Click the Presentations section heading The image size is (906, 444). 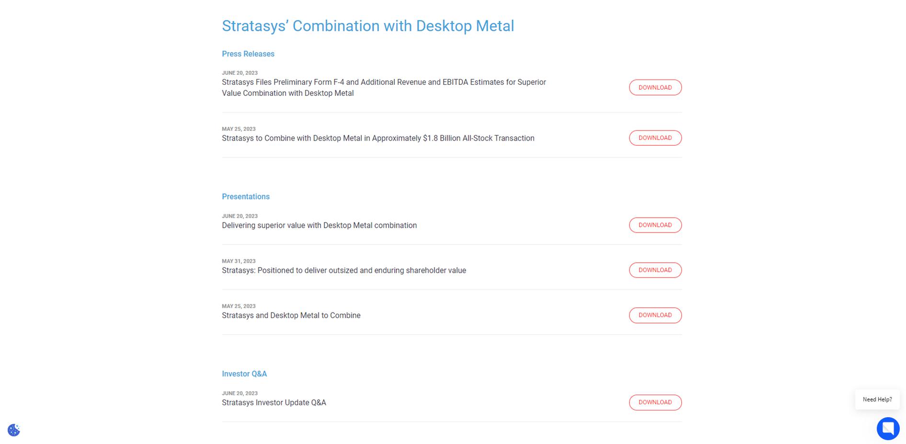pyautogui.click(x=245, y=197)
